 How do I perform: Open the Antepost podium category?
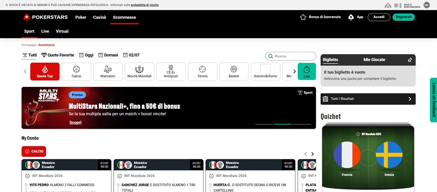[171, 71]
